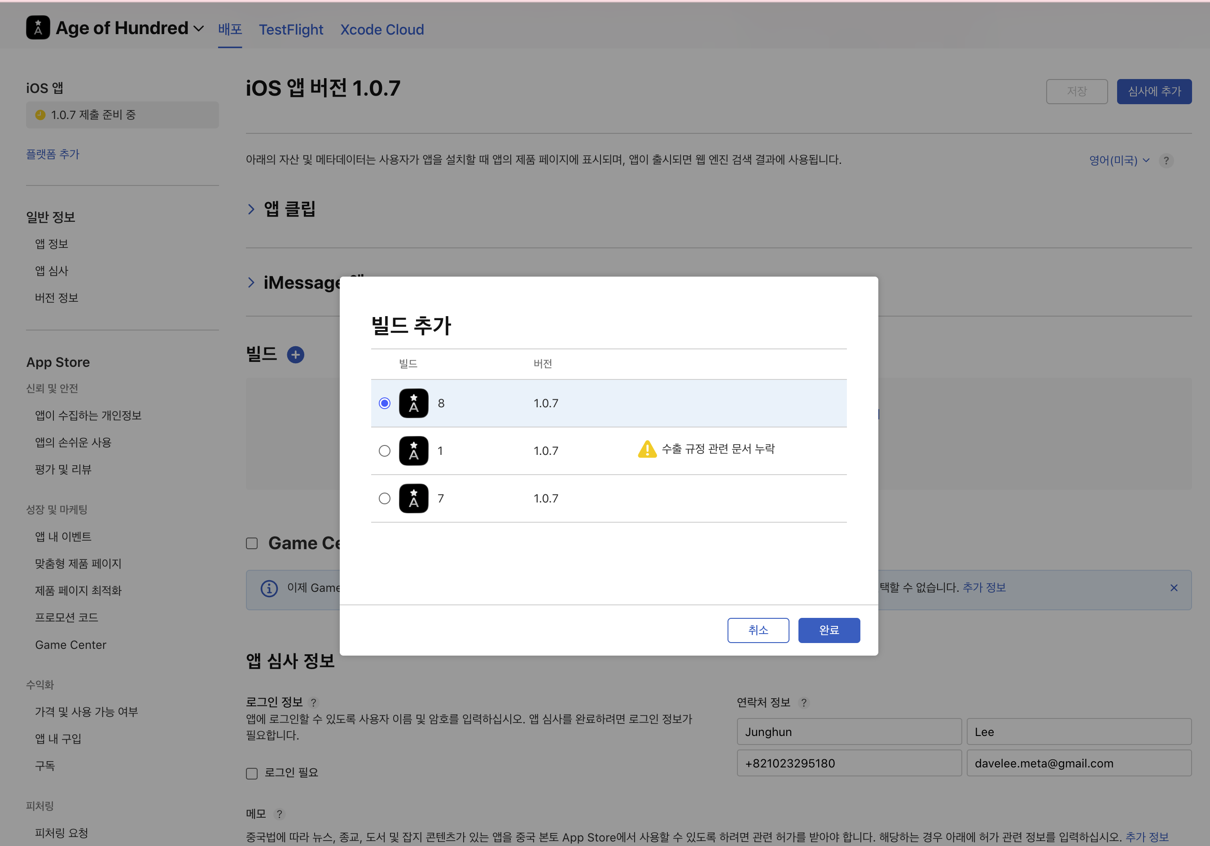Click the email contact input field
This screenshot has height=846, width=1210.
pyautogui.click(x=1079, y=763)
